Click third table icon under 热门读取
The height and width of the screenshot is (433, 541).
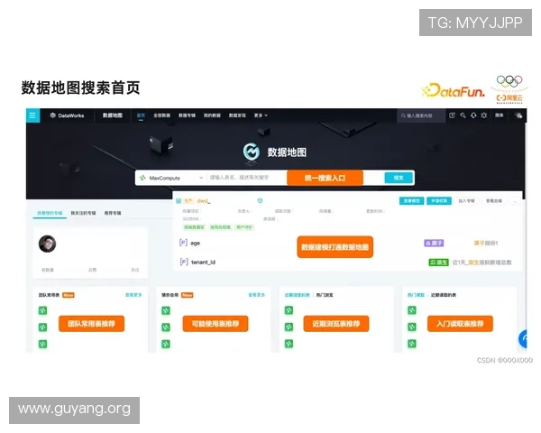412,344
